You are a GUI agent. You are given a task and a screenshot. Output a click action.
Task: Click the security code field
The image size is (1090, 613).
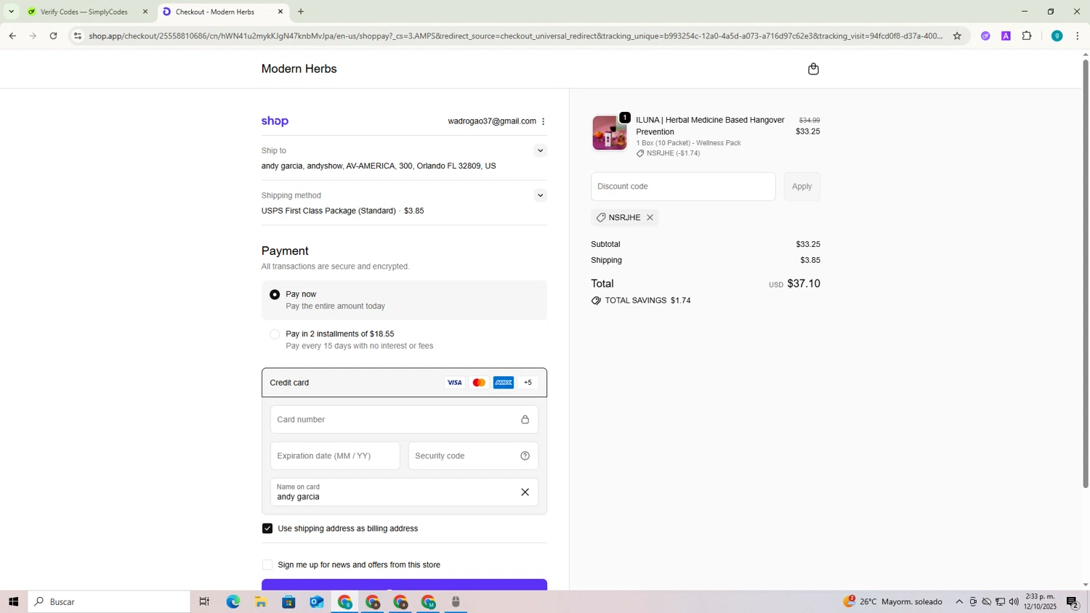(473, 456)
